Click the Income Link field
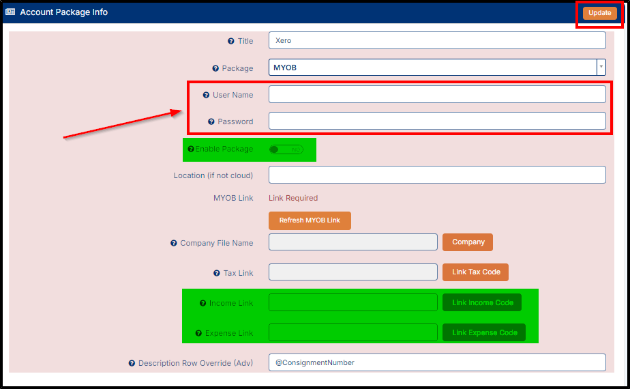This screenshot has width=630, height=389. coord(353,302)
